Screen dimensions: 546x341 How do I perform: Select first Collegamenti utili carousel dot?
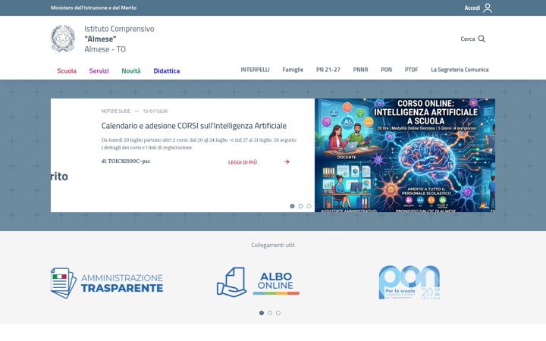pos(262,313)
